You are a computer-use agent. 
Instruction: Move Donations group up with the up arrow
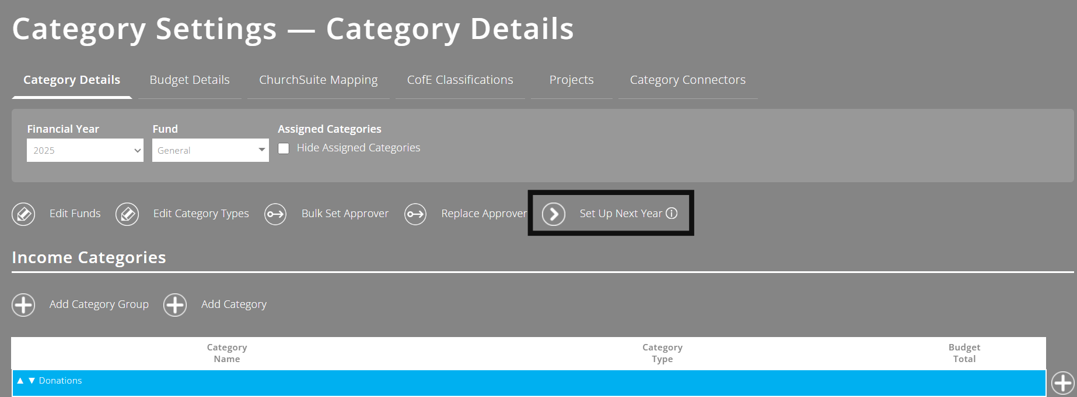[20, 381]
